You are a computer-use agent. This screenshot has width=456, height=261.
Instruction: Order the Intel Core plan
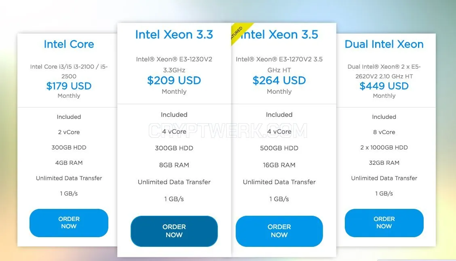click(x=69, y=223)
